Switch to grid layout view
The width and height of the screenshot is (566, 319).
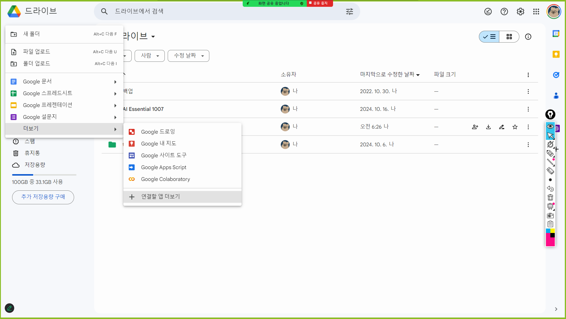(509, 37)
